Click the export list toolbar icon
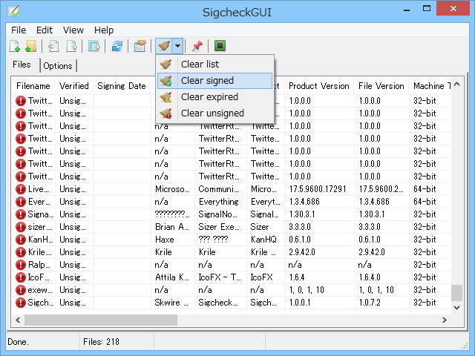 [71, 46]
